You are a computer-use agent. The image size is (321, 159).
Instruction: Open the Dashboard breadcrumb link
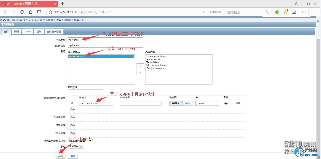19,20
